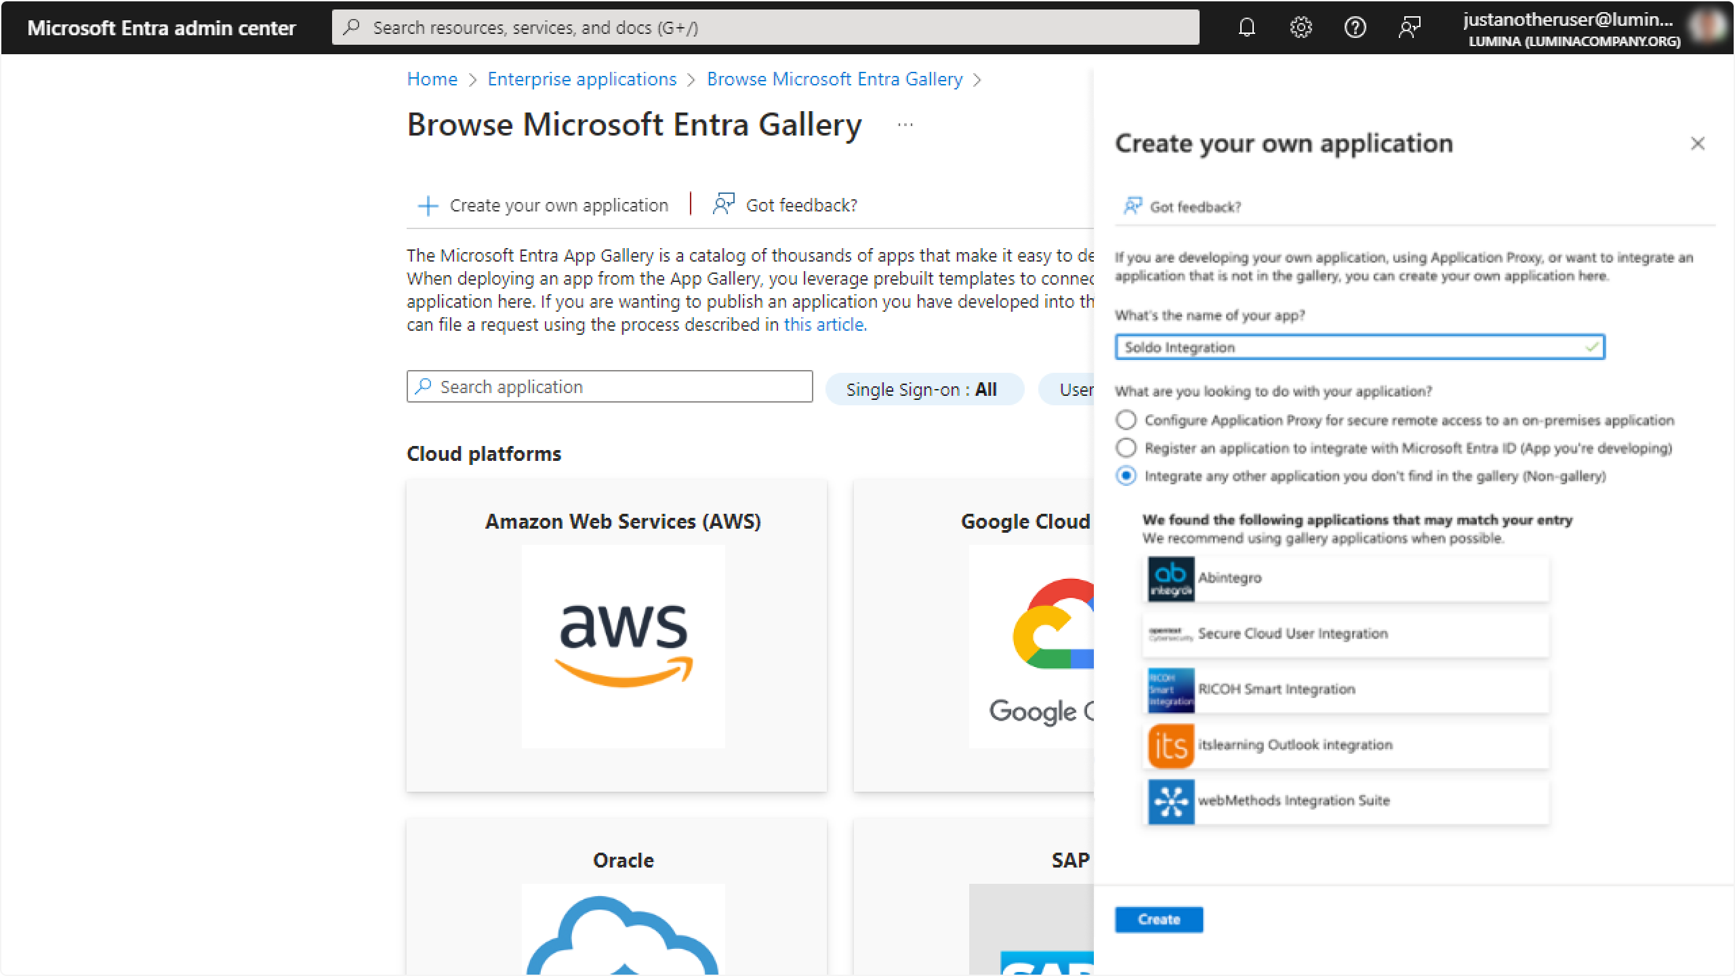Open the Google Cloud card title

1025,521
